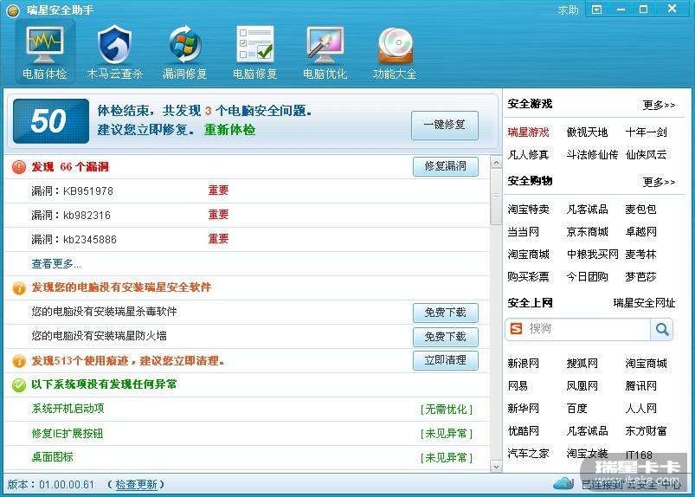Open the 今日团购 link
Viewport: 695px width, 497px height.
point(588,277)
